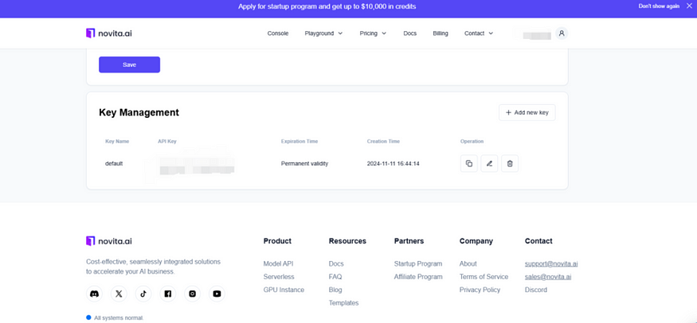Open Affiliate Program footer link
The image size is (697, 323).
pyautogui.click(x=418, y=277)
